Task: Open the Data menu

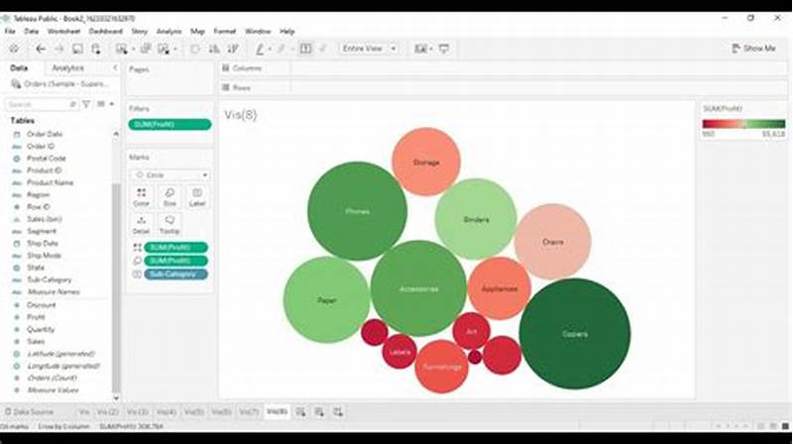Action: 32,32
